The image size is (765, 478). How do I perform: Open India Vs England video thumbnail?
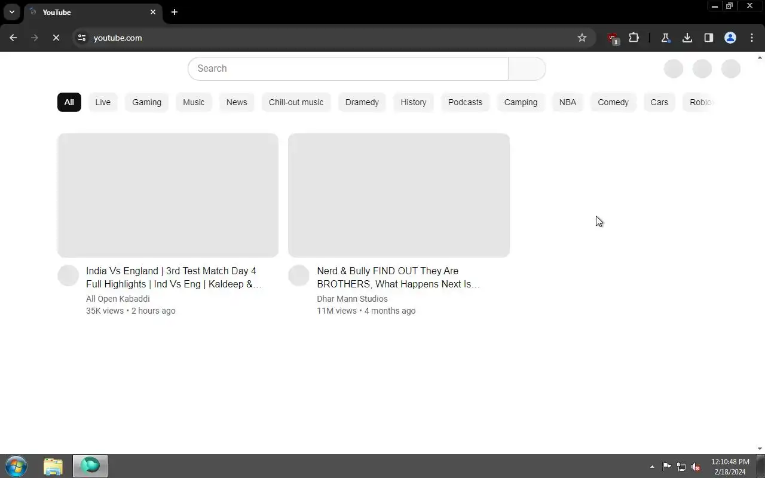coord(168,195)
